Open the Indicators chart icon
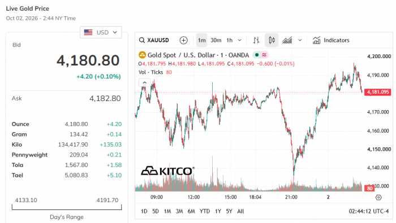 316,40
